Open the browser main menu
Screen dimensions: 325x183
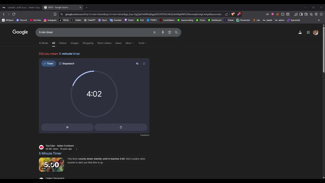click(x=321, y=14)
